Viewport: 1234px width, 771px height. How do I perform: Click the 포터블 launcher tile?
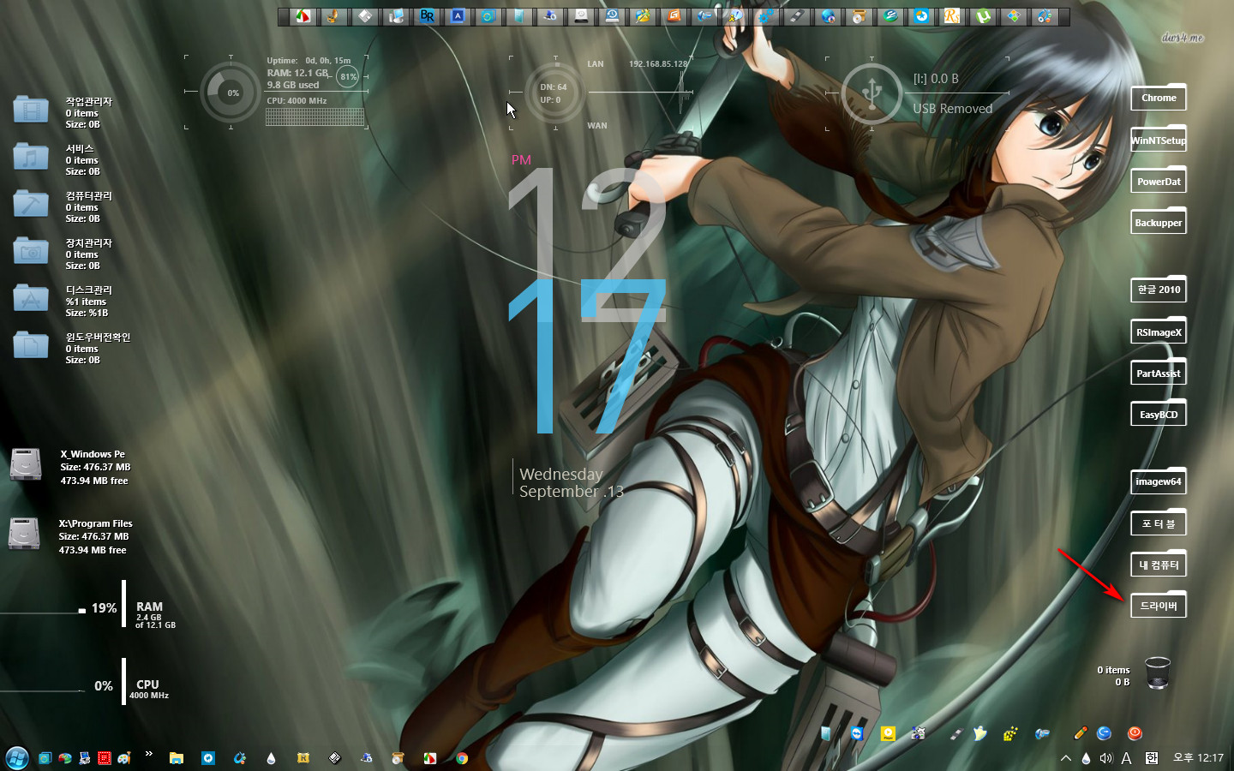tap(1159, 523)
